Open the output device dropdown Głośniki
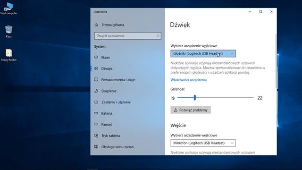The image size is (302, 170). [203, 53]
